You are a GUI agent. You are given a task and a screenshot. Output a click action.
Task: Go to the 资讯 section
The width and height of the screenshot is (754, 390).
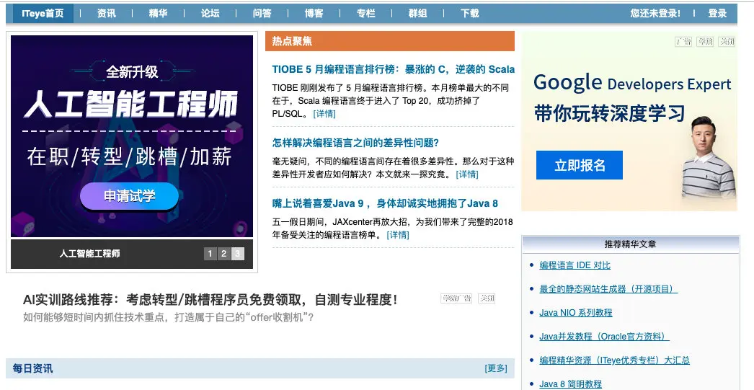coord(106,14)
